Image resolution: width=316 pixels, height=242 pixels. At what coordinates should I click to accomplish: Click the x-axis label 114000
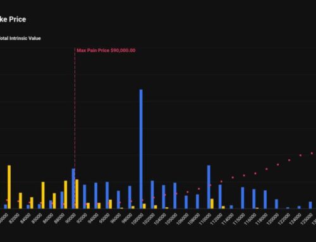tap(228, 219)
